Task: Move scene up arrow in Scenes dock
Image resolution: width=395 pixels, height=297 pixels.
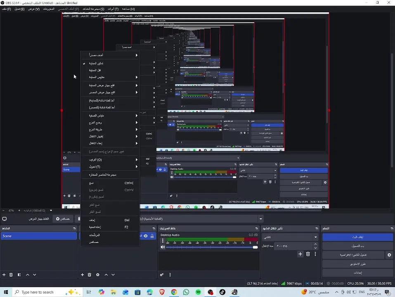Action: [28, 275]
